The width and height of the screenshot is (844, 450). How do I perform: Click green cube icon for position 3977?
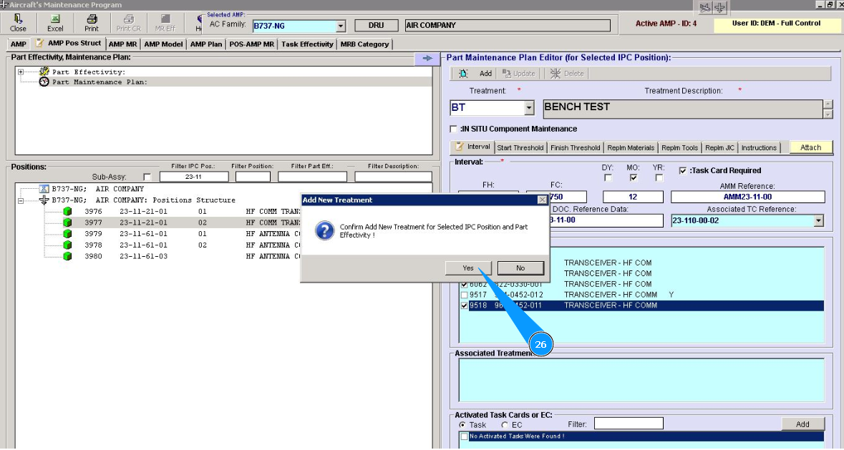pos(67,222)
